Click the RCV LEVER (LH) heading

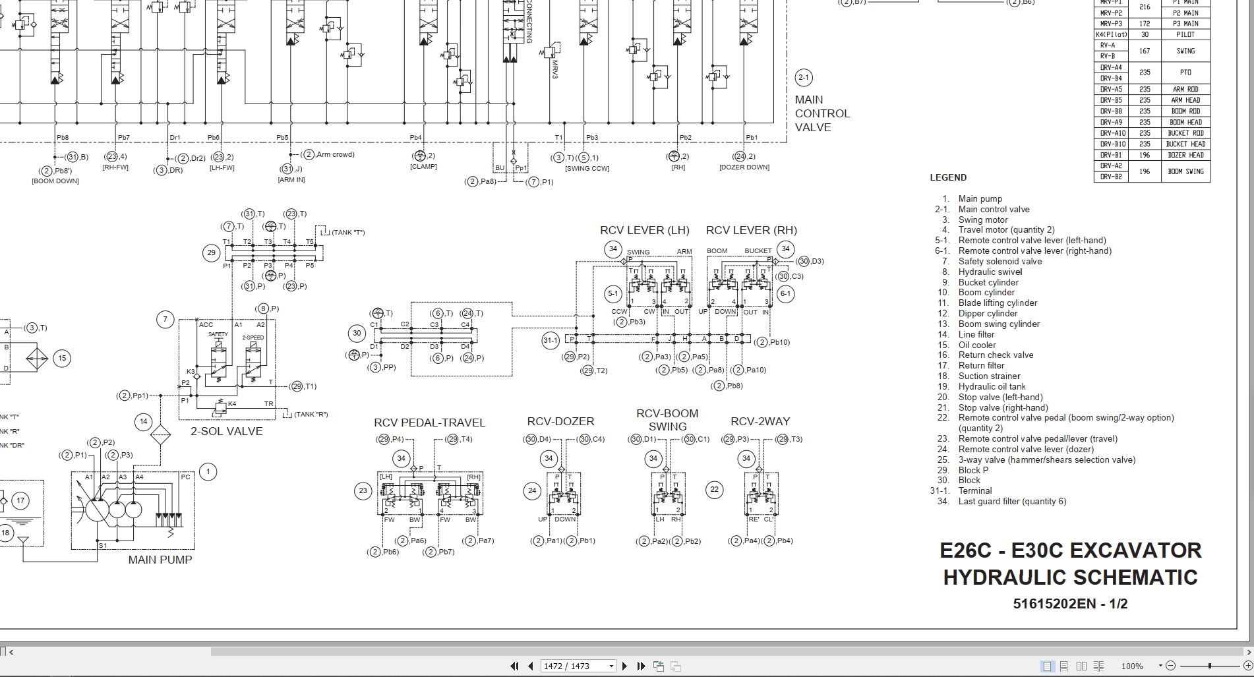[x=645, y=230]
